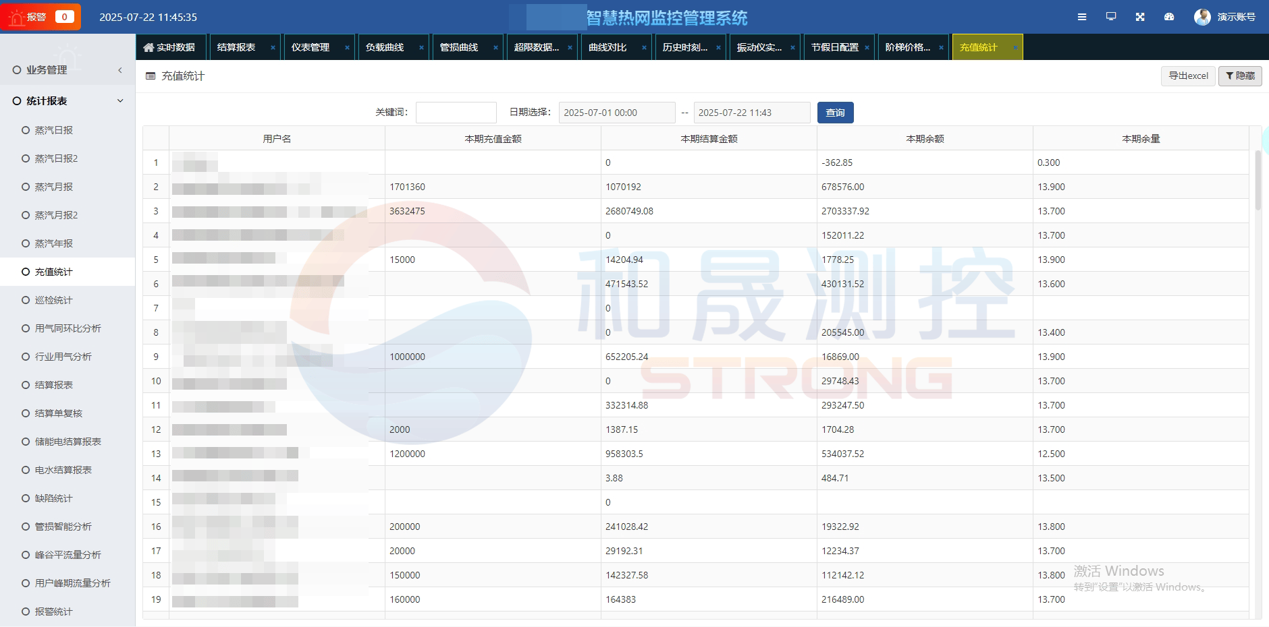
Task: Click the 关键词 keyword input box
Action: point(456,113)
